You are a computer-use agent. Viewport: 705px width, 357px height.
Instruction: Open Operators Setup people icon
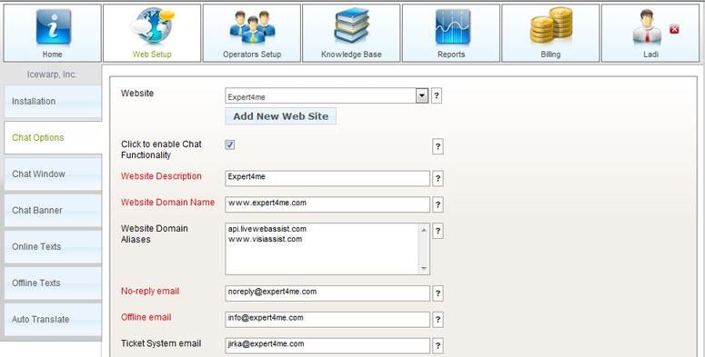coord(252,27)
